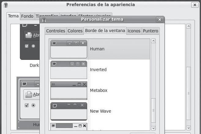The image size is (201, 134).
Task: Click the Preferencias theme list scrollbar handle
Action: coord(188,93)
